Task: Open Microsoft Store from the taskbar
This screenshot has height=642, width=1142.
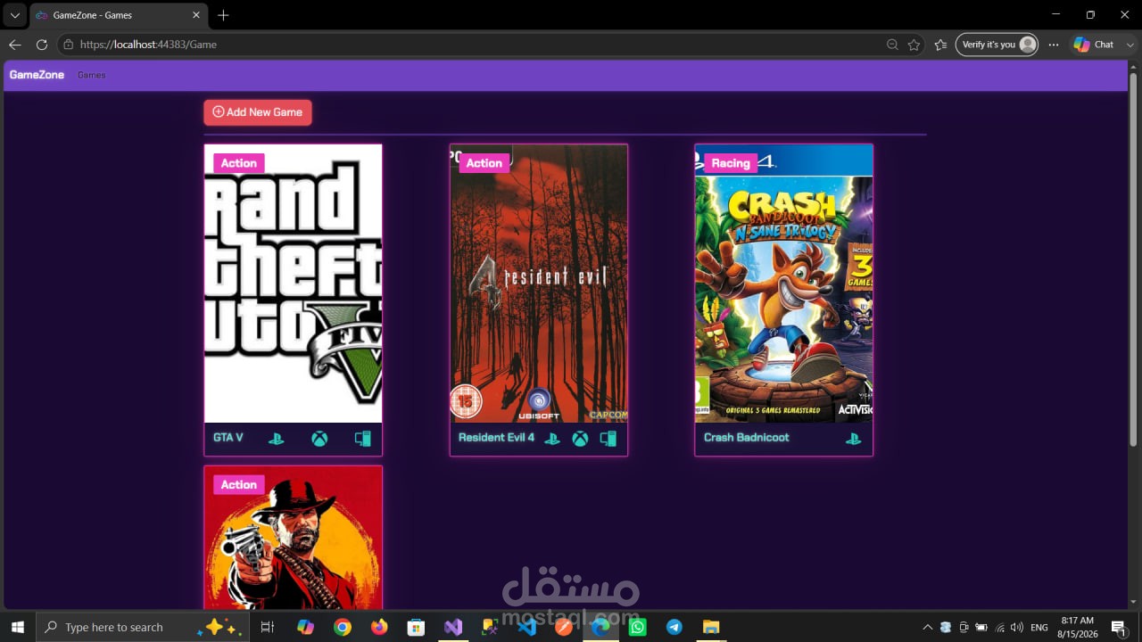Action: tap(416, 627)
